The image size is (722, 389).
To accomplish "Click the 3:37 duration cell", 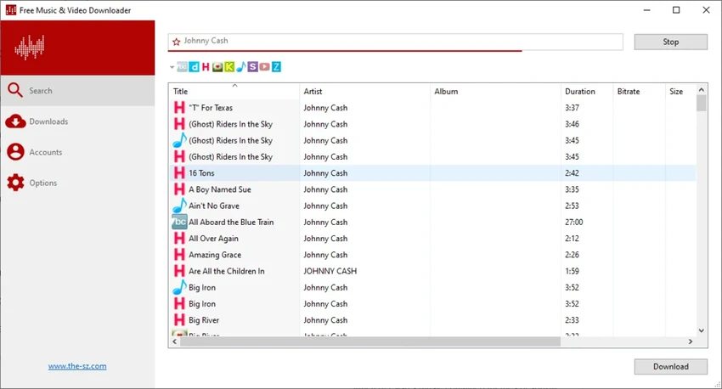I will [x=572, y=108].
